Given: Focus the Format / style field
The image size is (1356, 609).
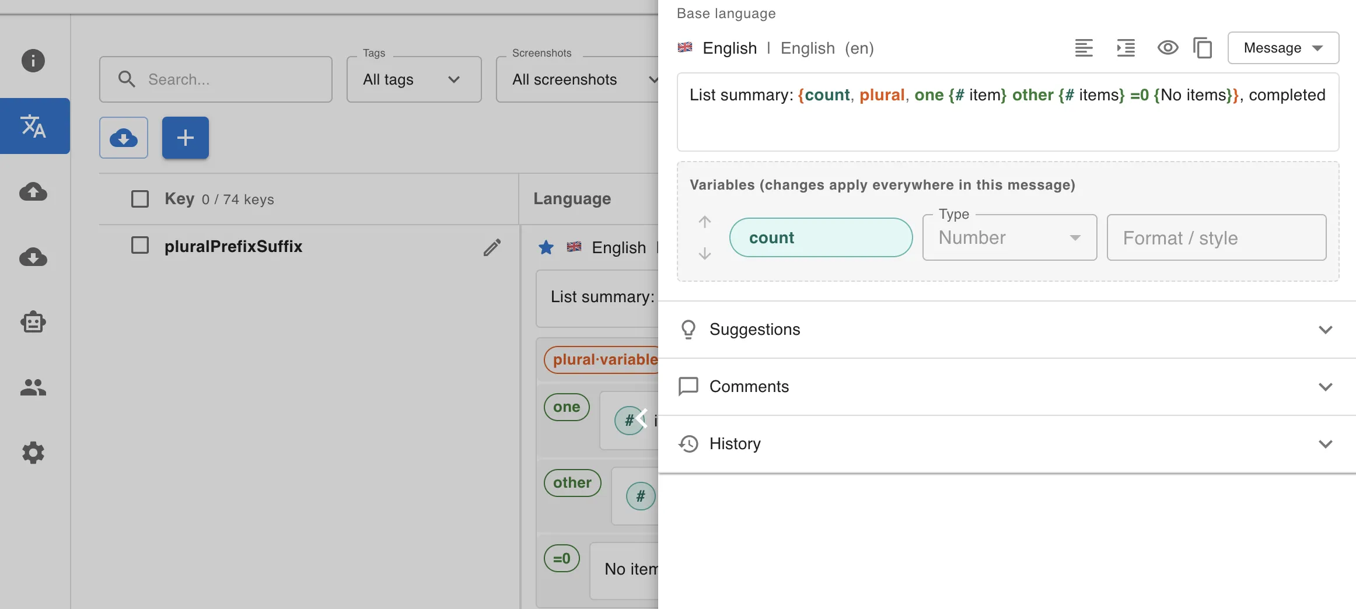Looking at the screenshot, I should (x=1217, y=237).
